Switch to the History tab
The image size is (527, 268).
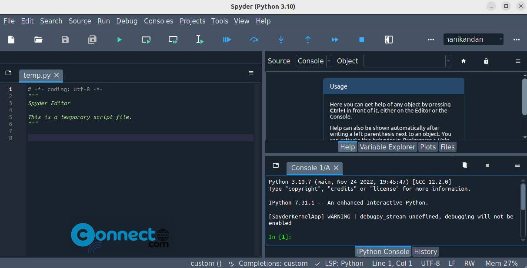coord(425,251)
